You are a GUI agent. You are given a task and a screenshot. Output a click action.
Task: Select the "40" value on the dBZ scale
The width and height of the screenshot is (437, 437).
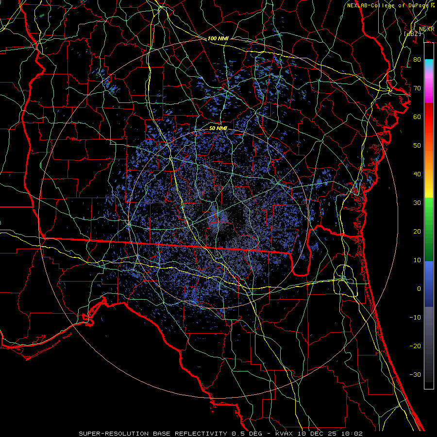pos(417,174)
